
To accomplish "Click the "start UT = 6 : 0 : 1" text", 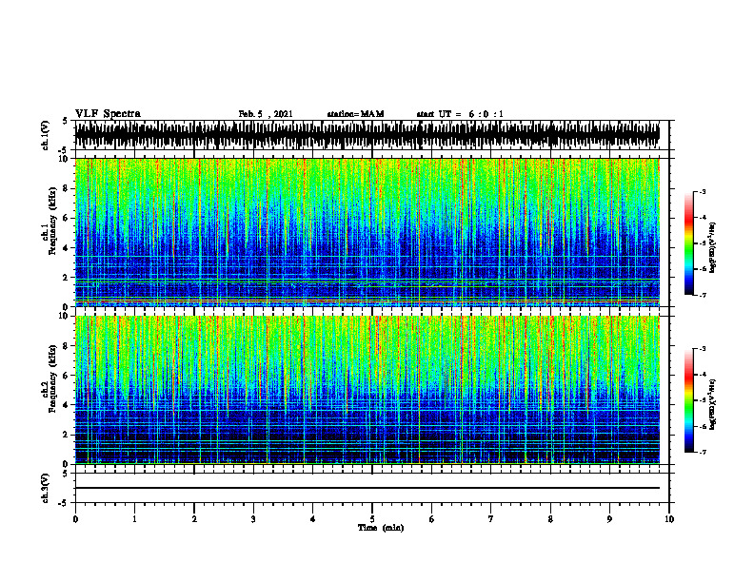I will click(x=460, y=114).
